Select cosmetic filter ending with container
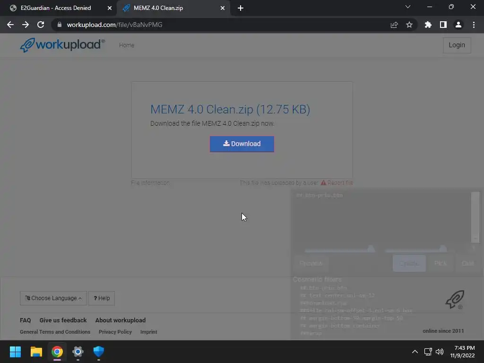 point(340,326)
